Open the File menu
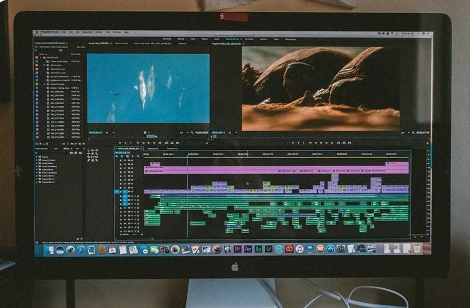470x308 pixels. click(x=64, y=31)
